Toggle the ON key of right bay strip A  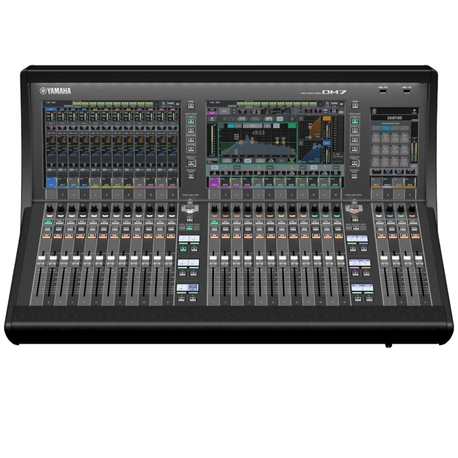[381, 235]
